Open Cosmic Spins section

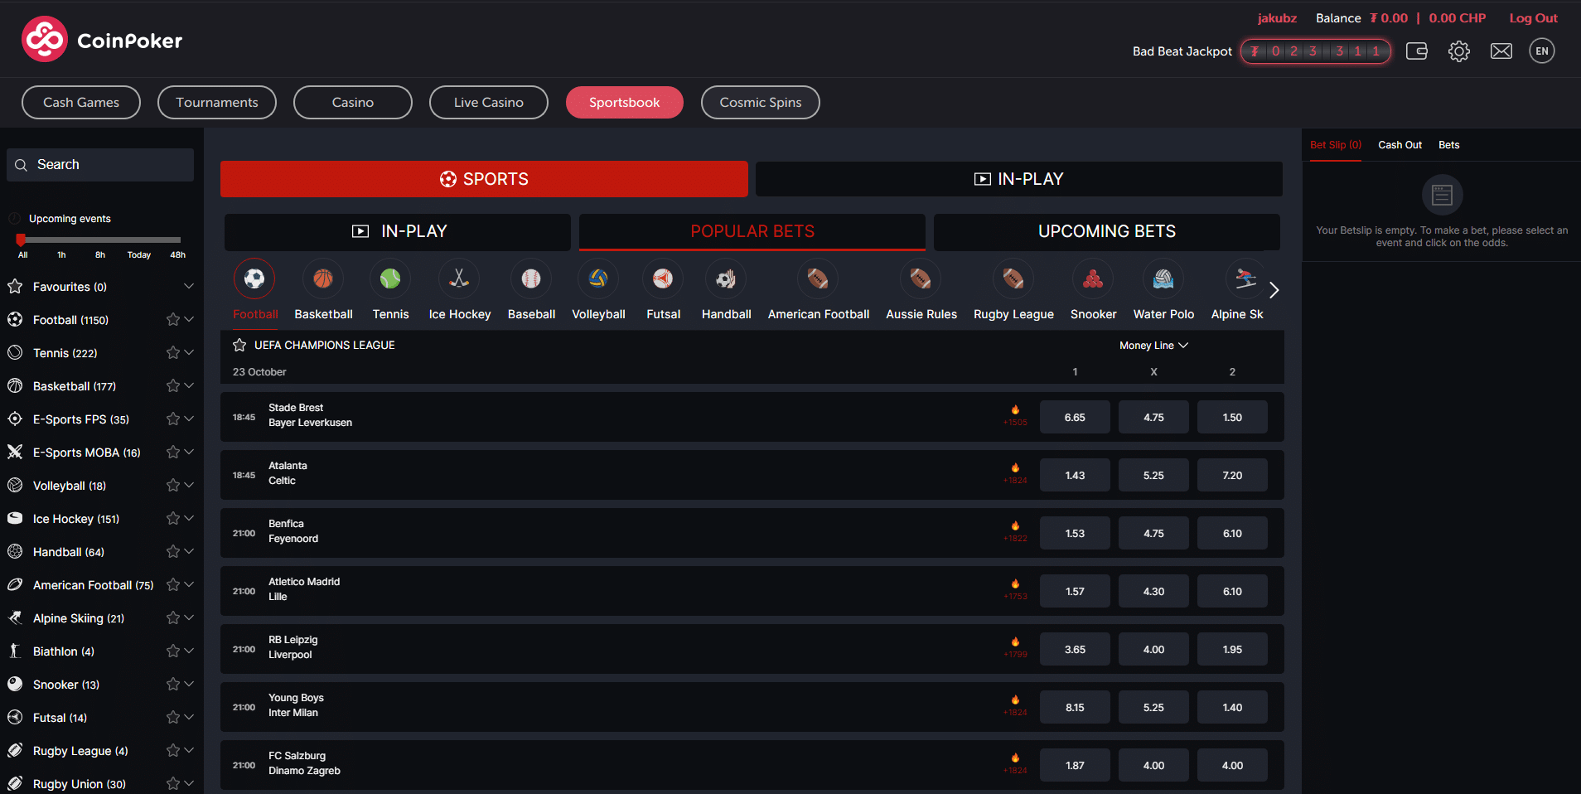coord(761,102)
